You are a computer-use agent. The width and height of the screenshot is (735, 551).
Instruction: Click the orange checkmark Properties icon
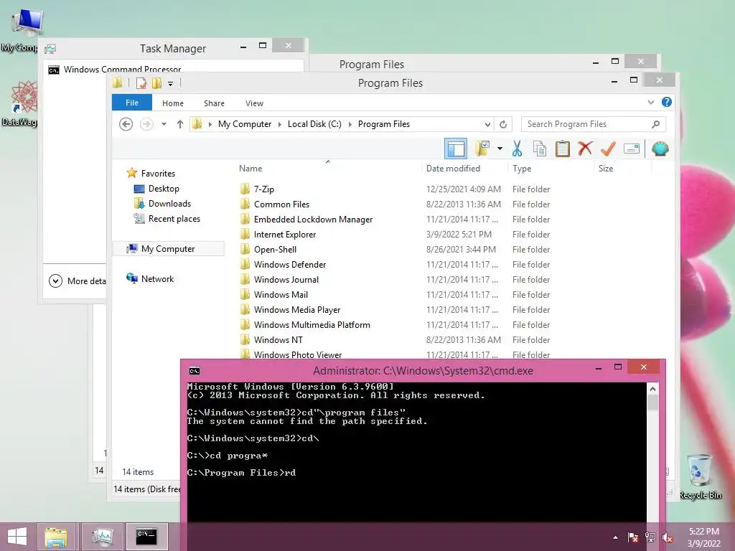click(608, 149)
